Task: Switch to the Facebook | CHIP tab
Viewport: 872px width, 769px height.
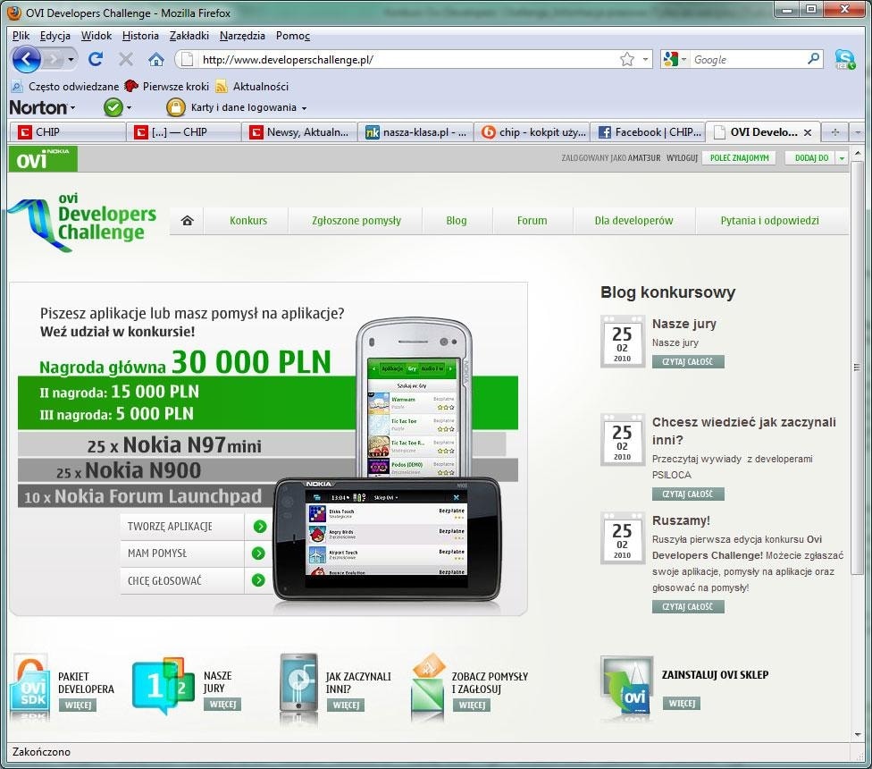Action: (648, 131)
